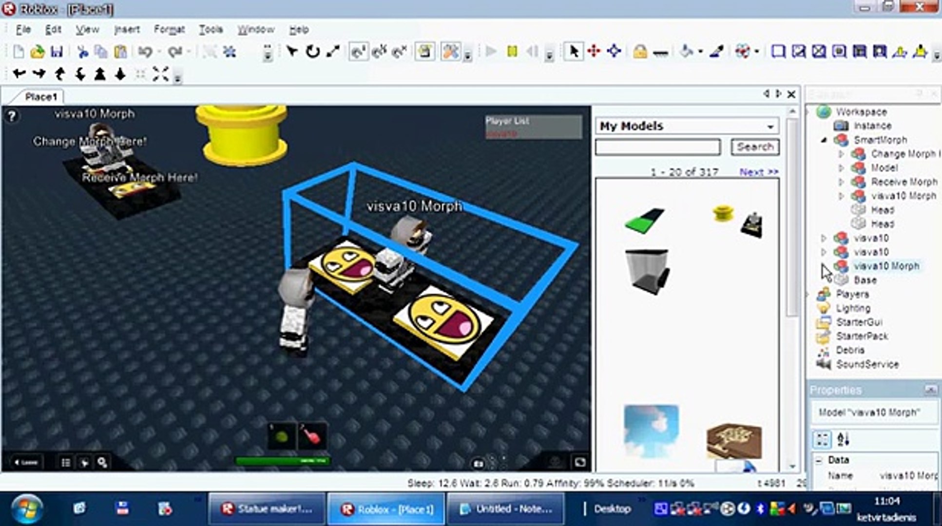Select the red move-arrows drag tool
Image resolution: width=942 pixels, height=526 pixels.
point(594,51)
